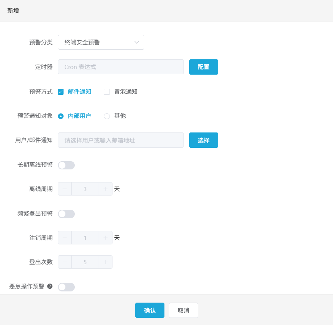Click the 配置 button to set Cron
Viewport: 333px width, 325px height.
pyautogui.click(x=203, y=67)
